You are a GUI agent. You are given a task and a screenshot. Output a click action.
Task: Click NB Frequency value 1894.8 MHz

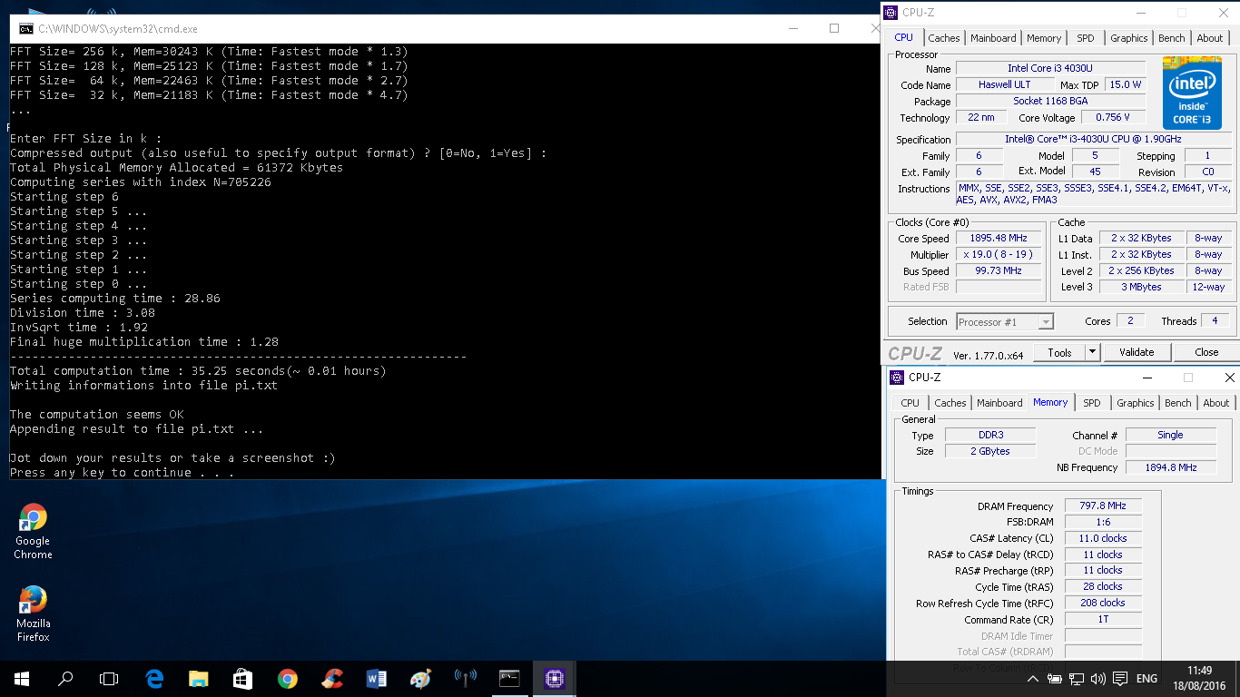1171,467
